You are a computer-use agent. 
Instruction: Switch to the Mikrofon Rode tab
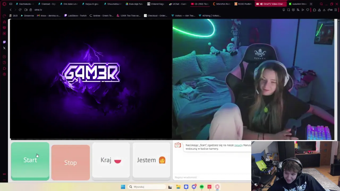pos(222,4)
